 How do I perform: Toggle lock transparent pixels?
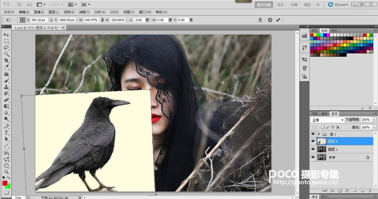tap(323, 127)
